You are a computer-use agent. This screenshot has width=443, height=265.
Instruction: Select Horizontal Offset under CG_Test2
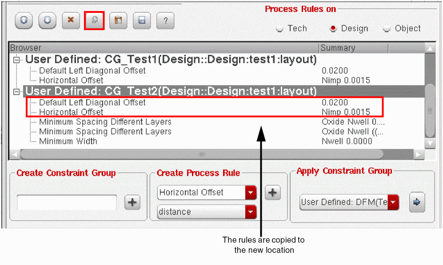[x=71, y=112]
